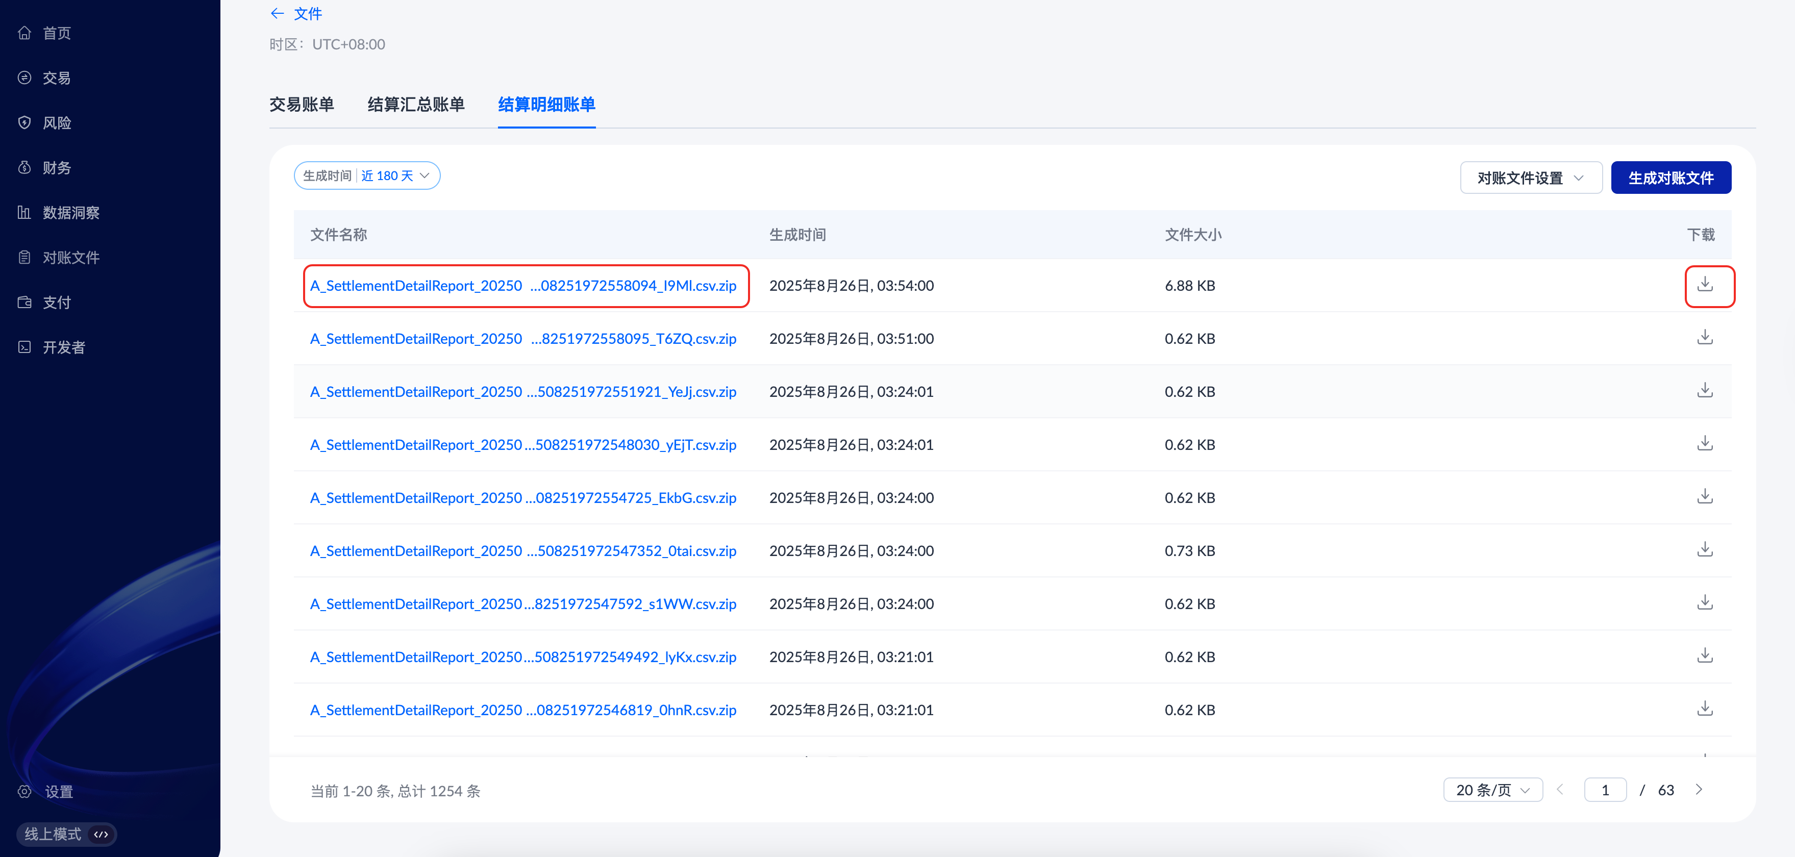The width and height of the screenshot is (1795, 857).
Task: Download the I9Ml.csv.zip settlement report
Action: [x=1704, y=284]
